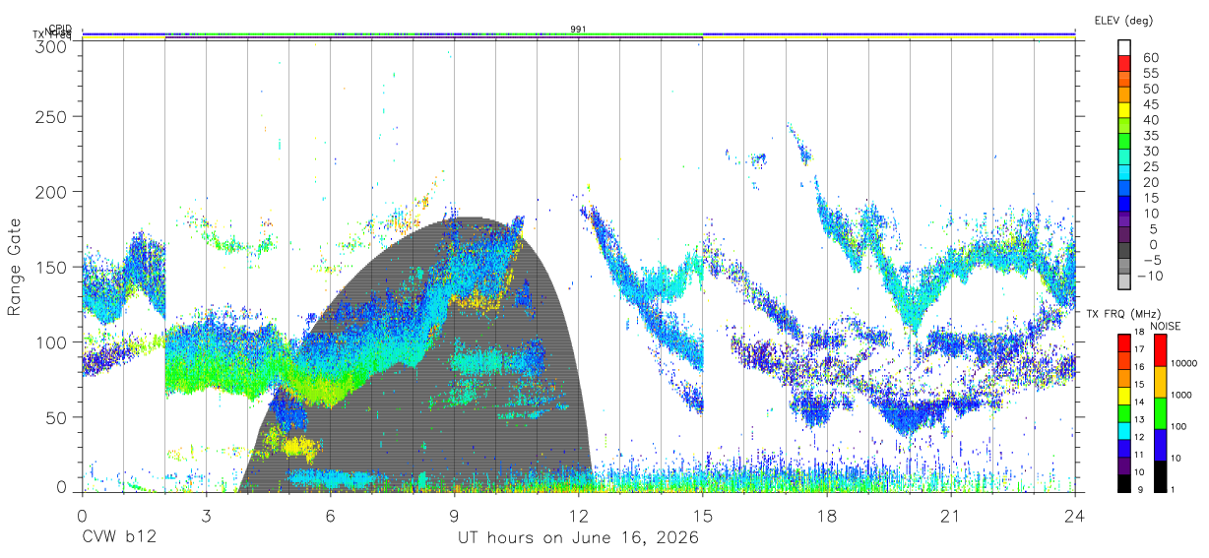Click the '30' label on ELEV scale
Screen dimensions: 1209x558
click(x=1150, y=151)
